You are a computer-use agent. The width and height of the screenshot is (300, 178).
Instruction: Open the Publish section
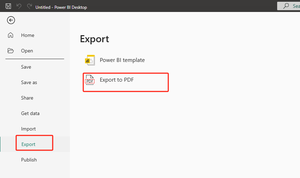click(29, 160)
